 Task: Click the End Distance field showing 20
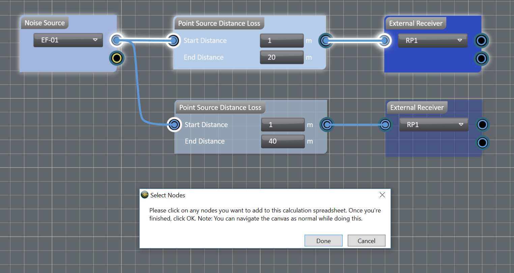pyautogui.click(x=282, y=57)
